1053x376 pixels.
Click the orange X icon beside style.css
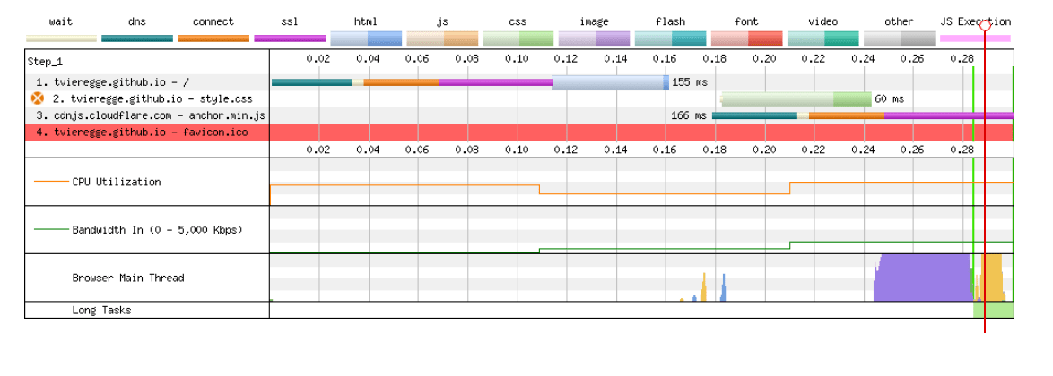tap(38, 98)
